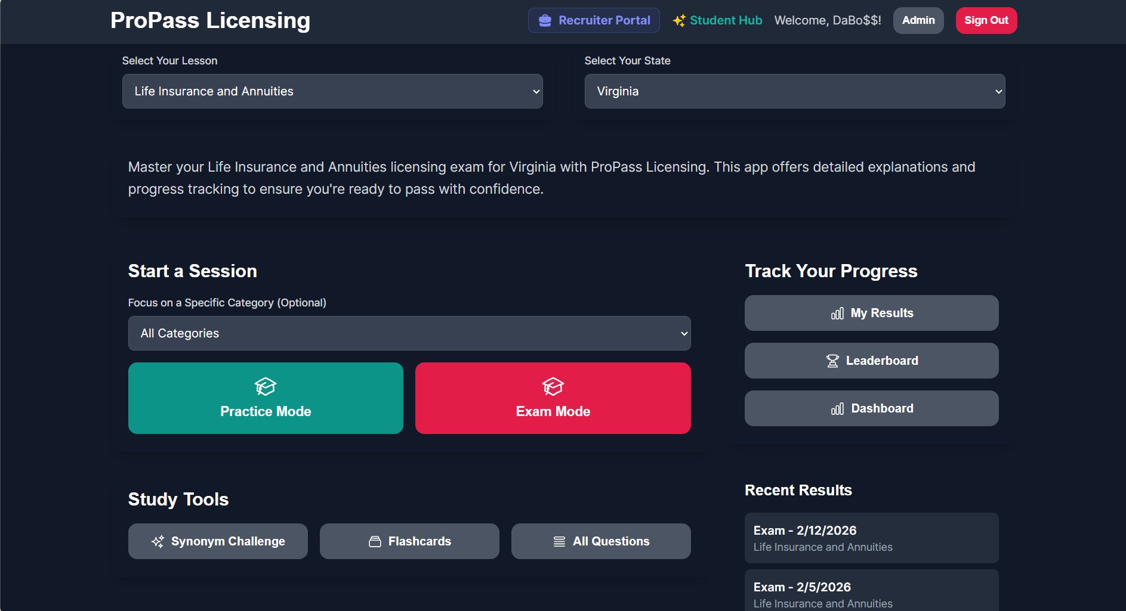Viewport: 1126px width, 611px height.
Task: Click the Select Your State label
Action: (628, 61)
